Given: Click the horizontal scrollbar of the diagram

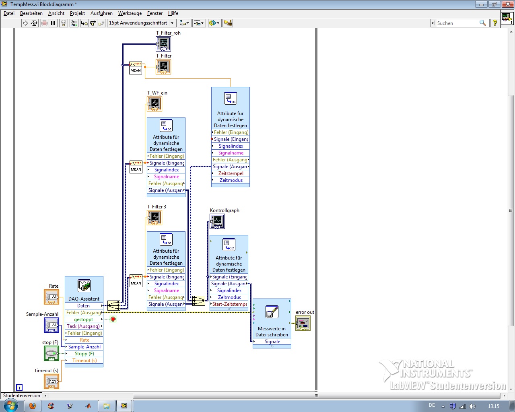Looking at the screenshot, I should pos(317,396).
